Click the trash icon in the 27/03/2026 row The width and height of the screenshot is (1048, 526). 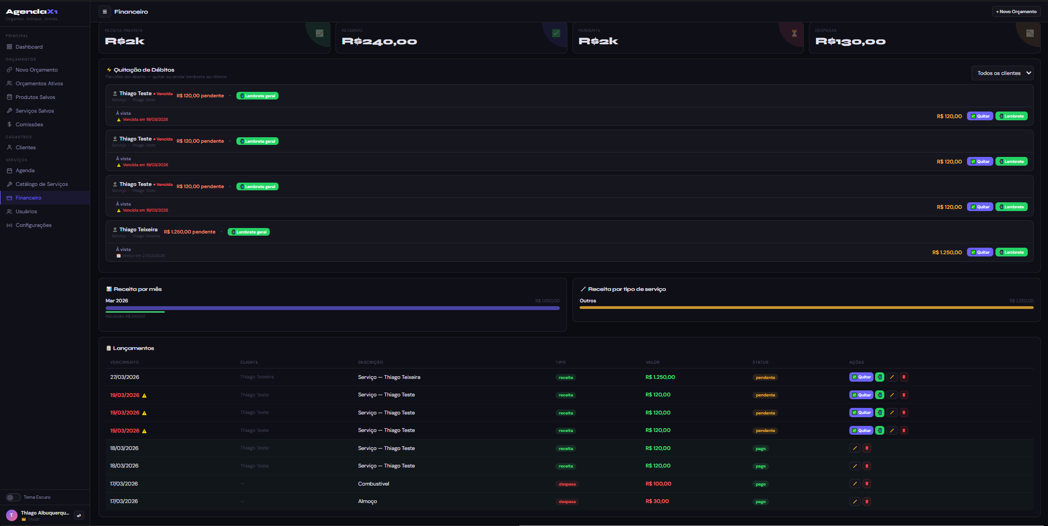pyautogui.click(x=904, y=377)
